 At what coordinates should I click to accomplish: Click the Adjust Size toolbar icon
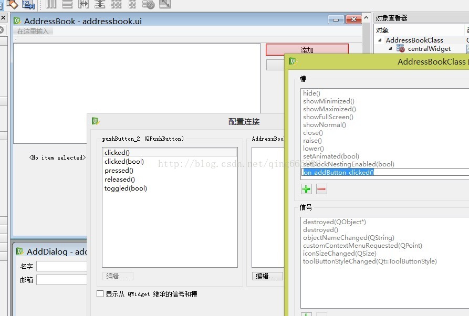tap(165, 4)
